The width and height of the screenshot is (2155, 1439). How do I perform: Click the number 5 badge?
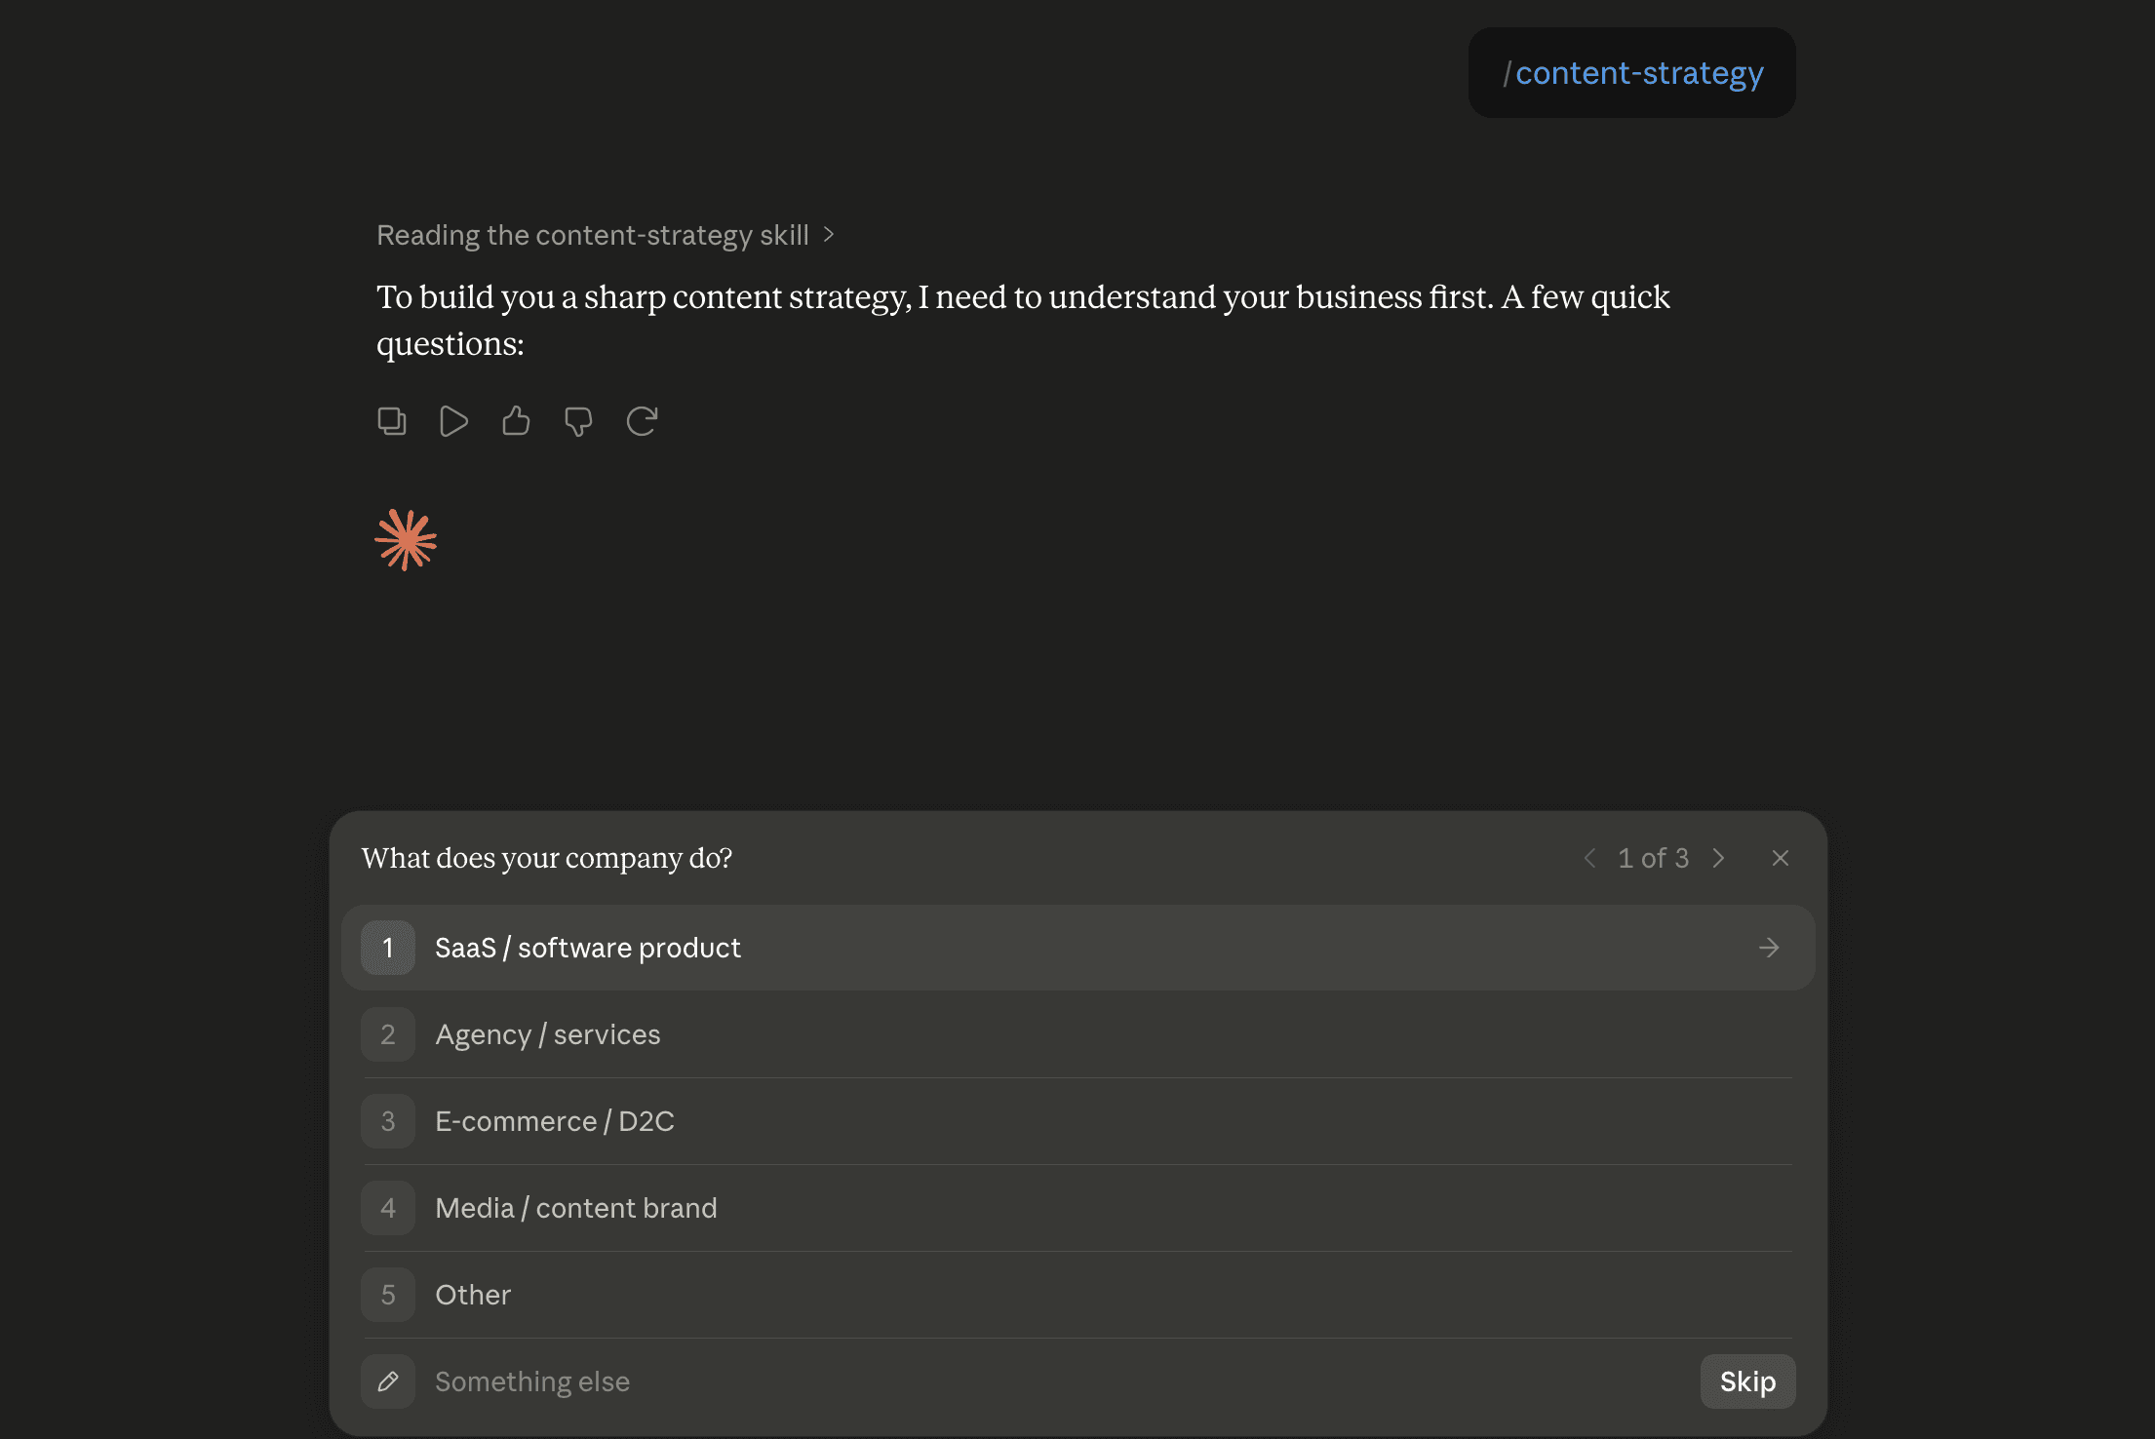coord(388,1295)
